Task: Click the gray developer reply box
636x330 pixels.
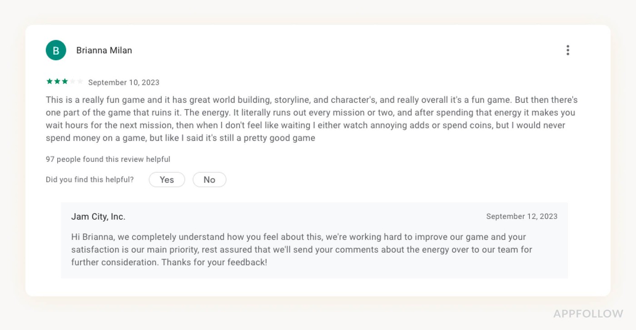Action: coord(314,240)
